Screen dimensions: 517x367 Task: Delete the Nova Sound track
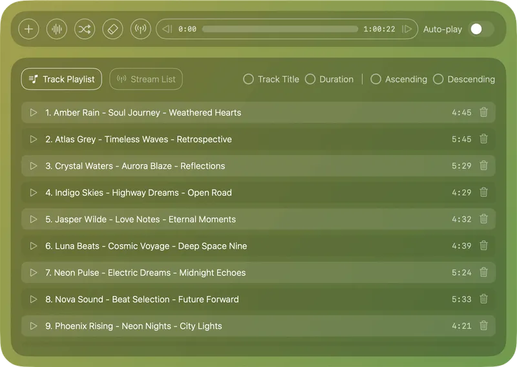(483, 299)
